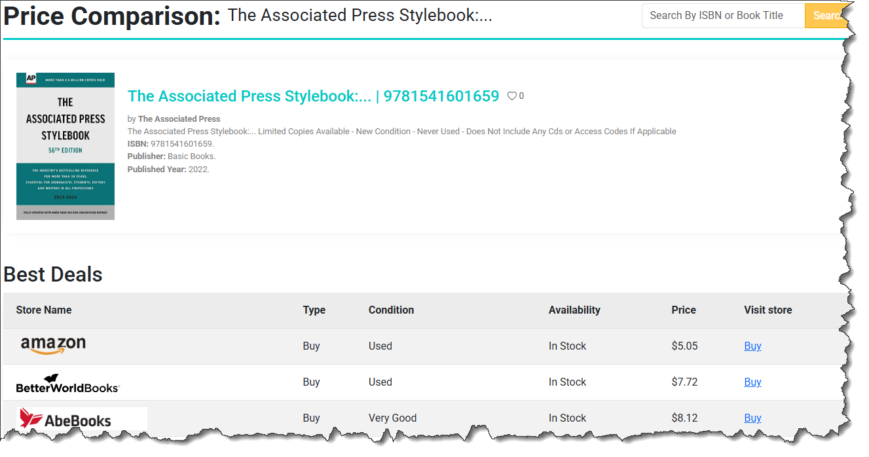
Task: Select the $5.05 price cell
Action: point(684,346)
